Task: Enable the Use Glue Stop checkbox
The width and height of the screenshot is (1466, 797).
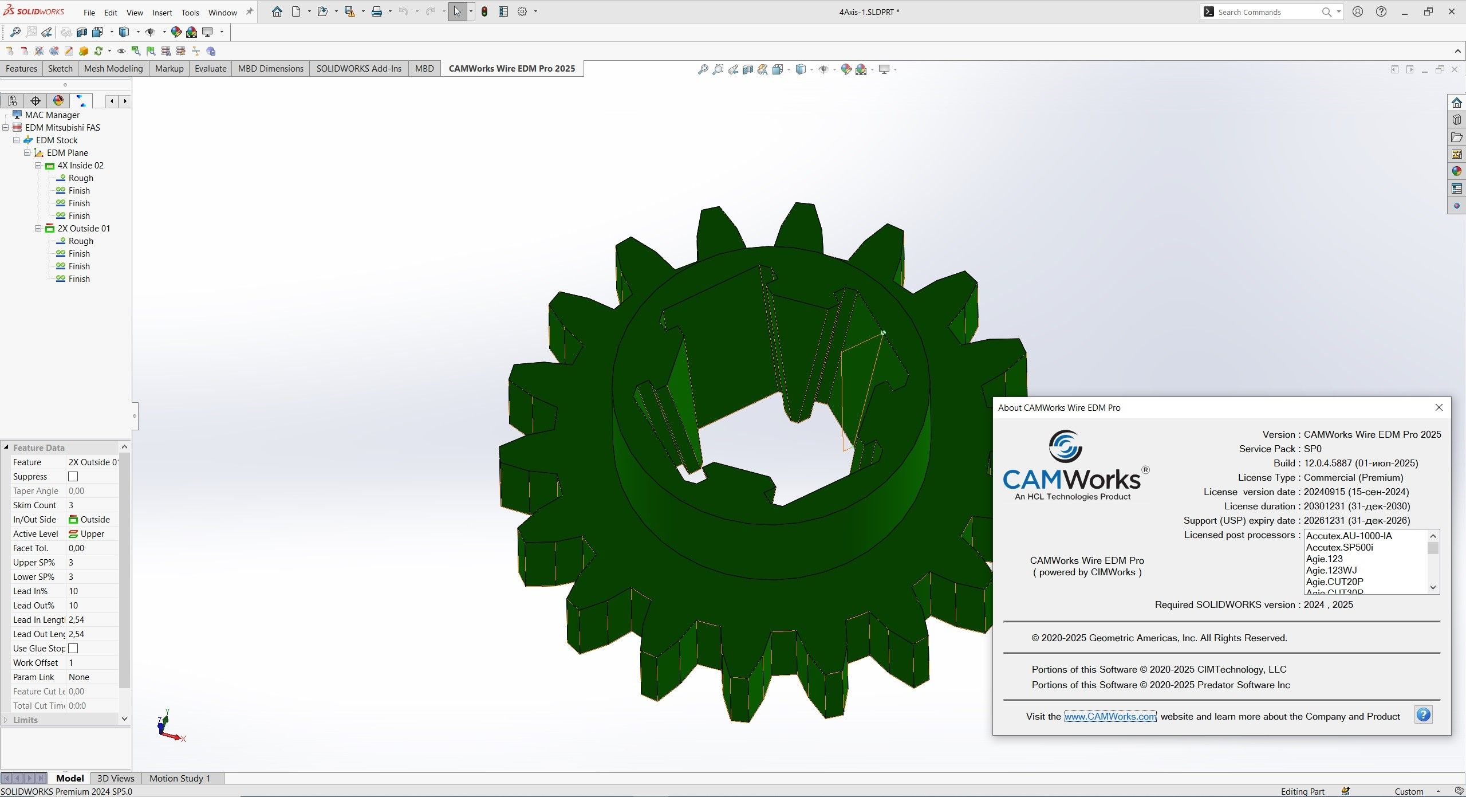Action: click(x=73, y=648)
